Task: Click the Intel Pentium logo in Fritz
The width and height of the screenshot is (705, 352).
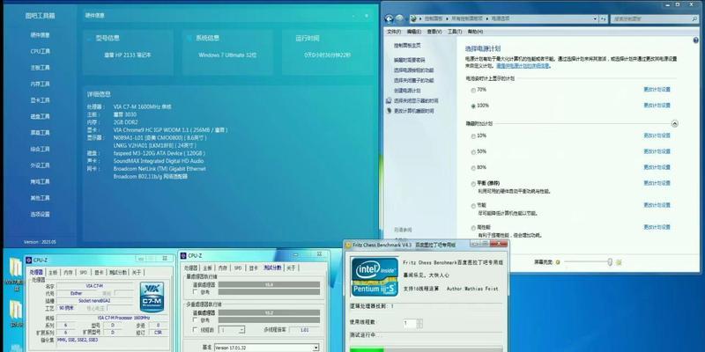Action: coord(375,276)
